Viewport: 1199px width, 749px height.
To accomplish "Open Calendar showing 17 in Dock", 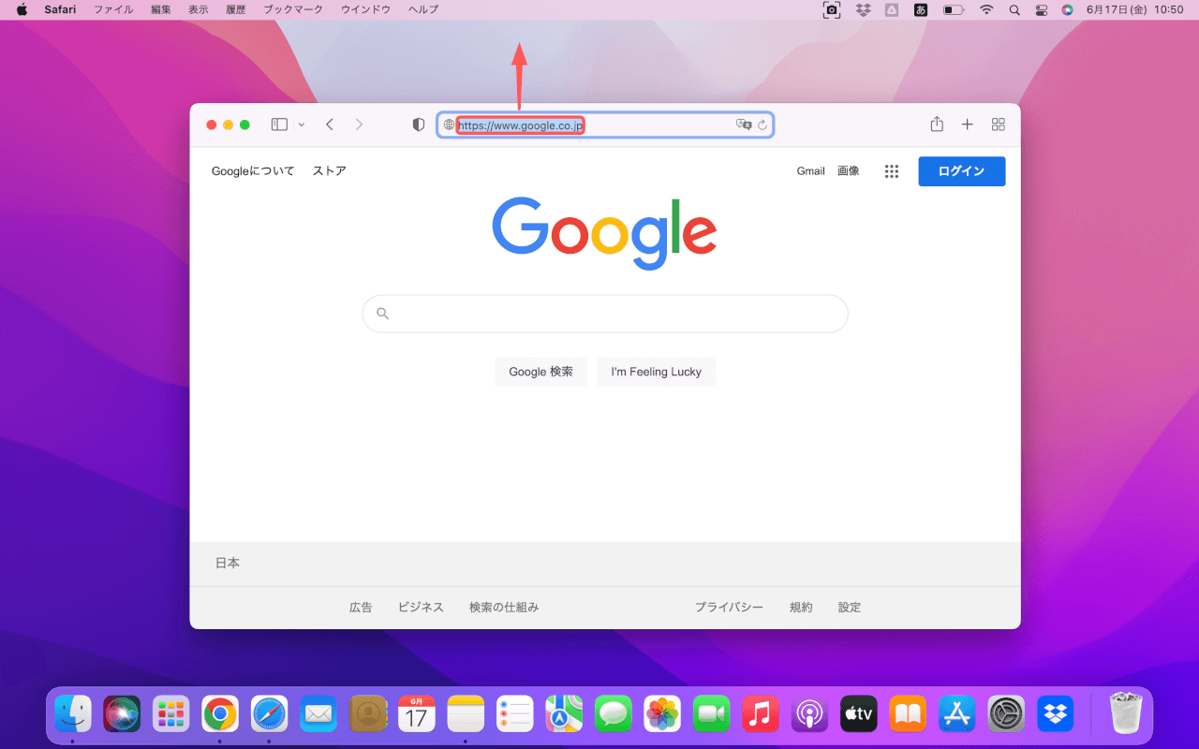I will 417,713.
